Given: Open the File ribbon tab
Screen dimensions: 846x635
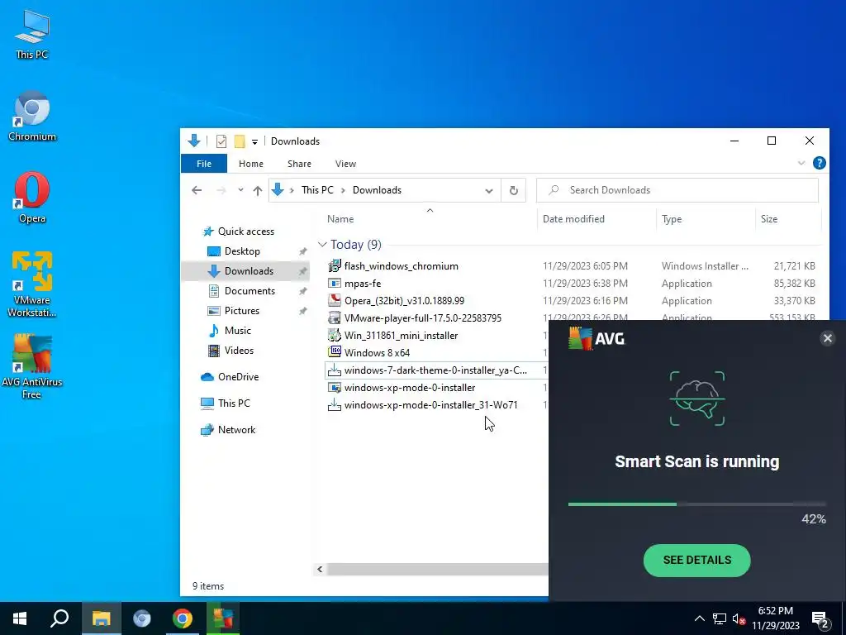Looking at the screenshot, I should (x=204, y=164).
